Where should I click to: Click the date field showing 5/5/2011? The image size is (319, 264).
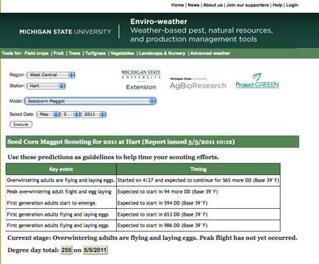[x=95, y=250]
